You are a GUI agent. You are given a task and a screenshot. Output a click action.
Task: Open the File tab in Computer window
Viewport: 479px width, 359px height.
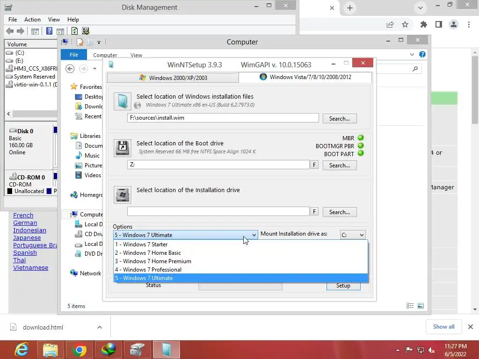point(74,55)
